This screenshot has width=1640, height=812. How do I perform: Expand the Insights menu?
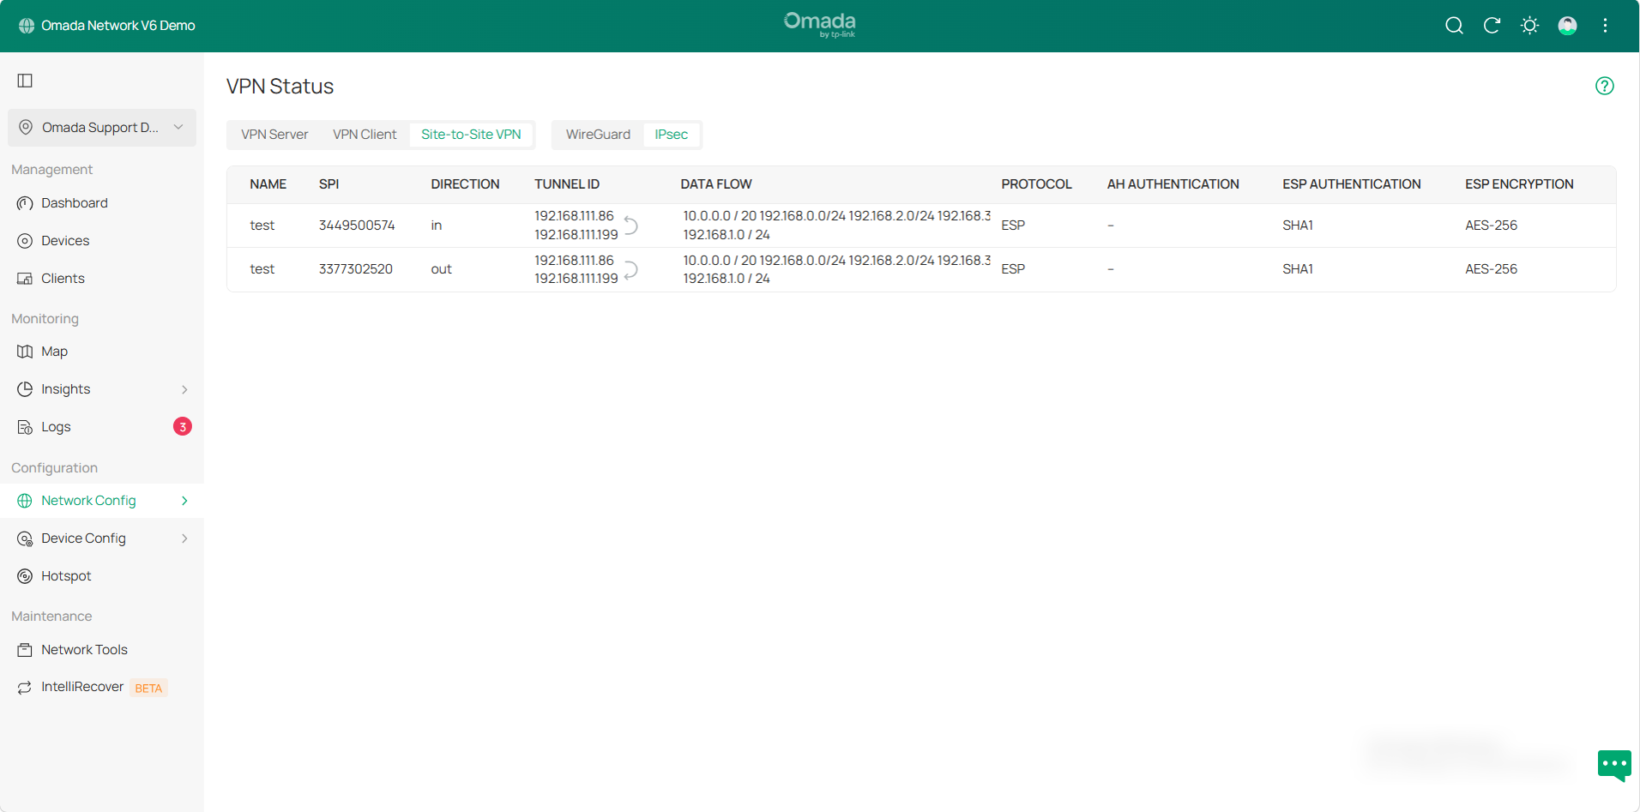pyautogui.click(x=66, y=388)
